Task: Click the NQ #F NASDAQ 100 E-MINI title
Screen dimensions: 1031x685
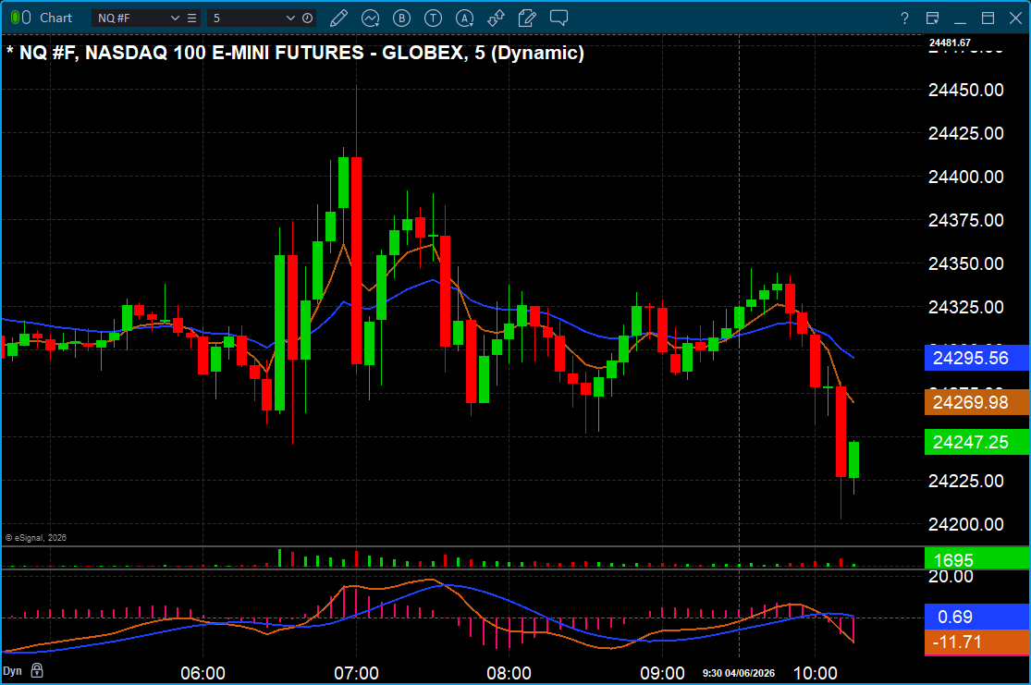Action: point(295,53)
